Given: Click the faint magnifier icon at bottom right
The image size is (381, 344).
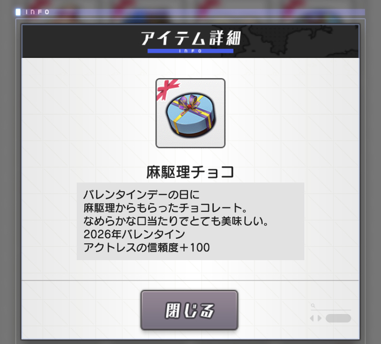Looking at the screenshot, I should (x=313, y=305).
